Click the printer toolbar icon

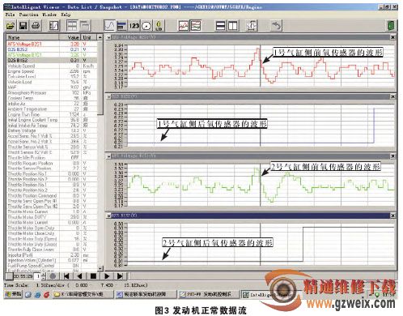(36, 26)
